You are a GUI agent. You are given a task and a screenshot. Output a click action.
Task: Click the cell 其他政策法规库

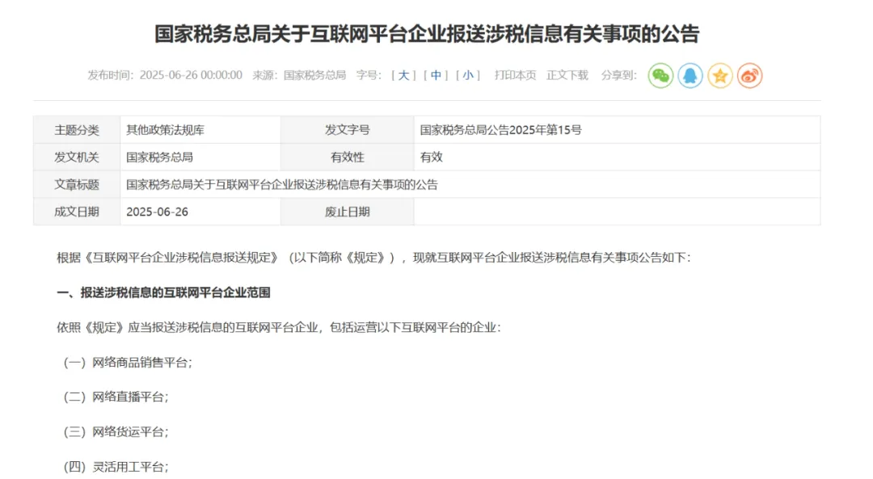(200, 130)
